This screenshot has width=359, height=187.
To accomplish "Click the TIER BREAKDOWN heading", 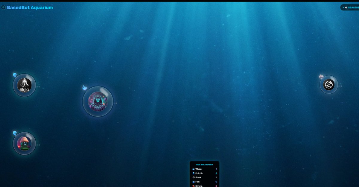I will pyautogui.click(x=204, y=165).
